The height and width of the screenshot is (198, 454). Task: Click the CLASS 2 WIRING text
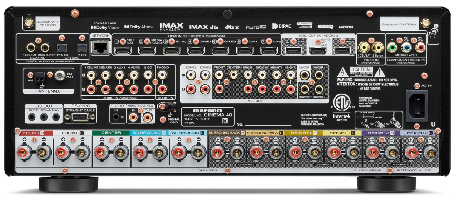(367, 170)
